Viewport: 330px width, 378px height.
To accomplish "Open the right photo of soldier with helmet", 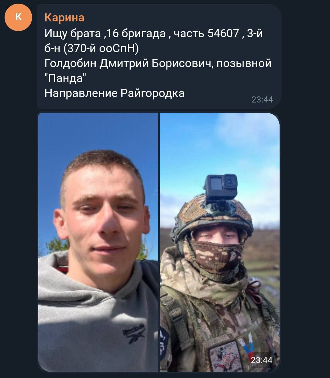I will click(219, 242).
